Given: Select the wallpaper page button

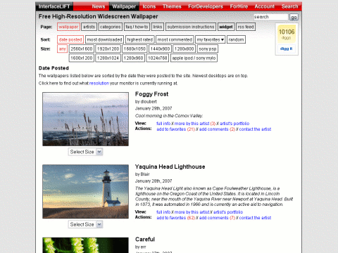Looking at the screenshot, I should (68, 27).
